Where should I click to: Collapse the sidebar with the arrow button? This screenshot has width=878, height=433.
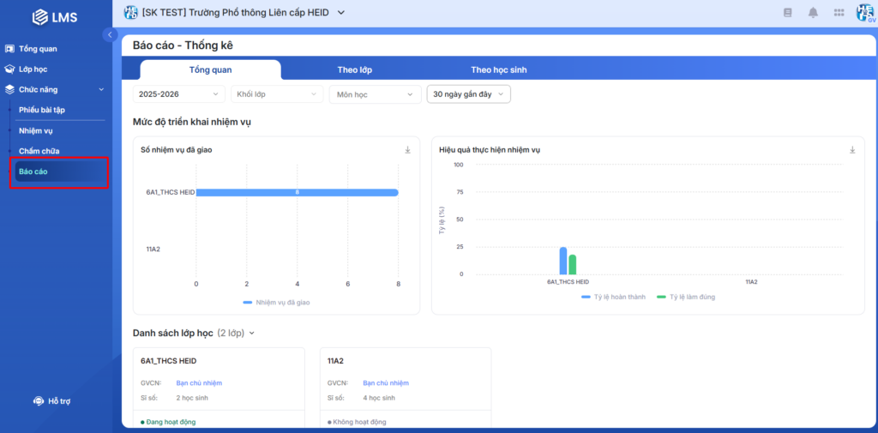pos(110,34)
